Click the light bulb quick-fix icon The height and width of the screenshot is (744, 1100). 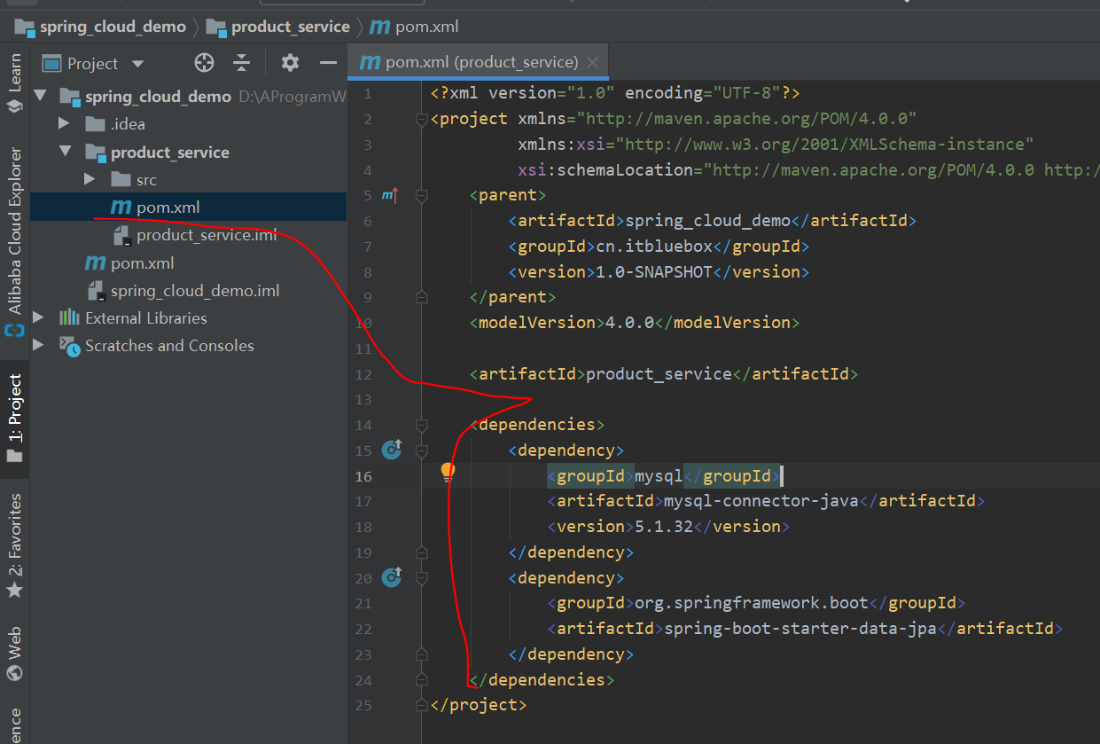[448, 473]
